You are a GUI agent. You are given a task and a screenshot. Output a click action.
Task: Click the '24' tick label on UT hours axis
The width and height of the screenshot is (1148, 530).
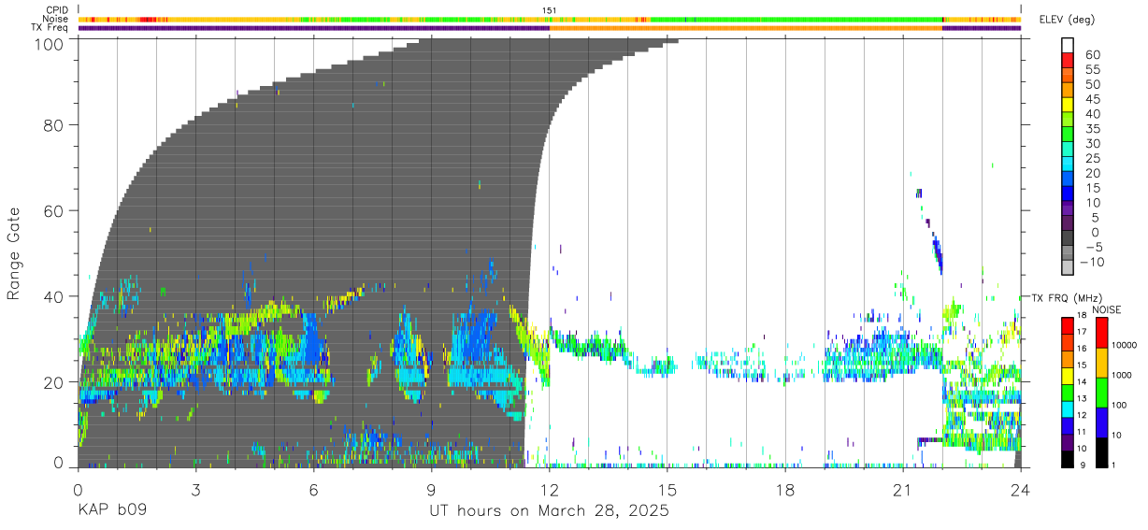(x=1021, y=490)
